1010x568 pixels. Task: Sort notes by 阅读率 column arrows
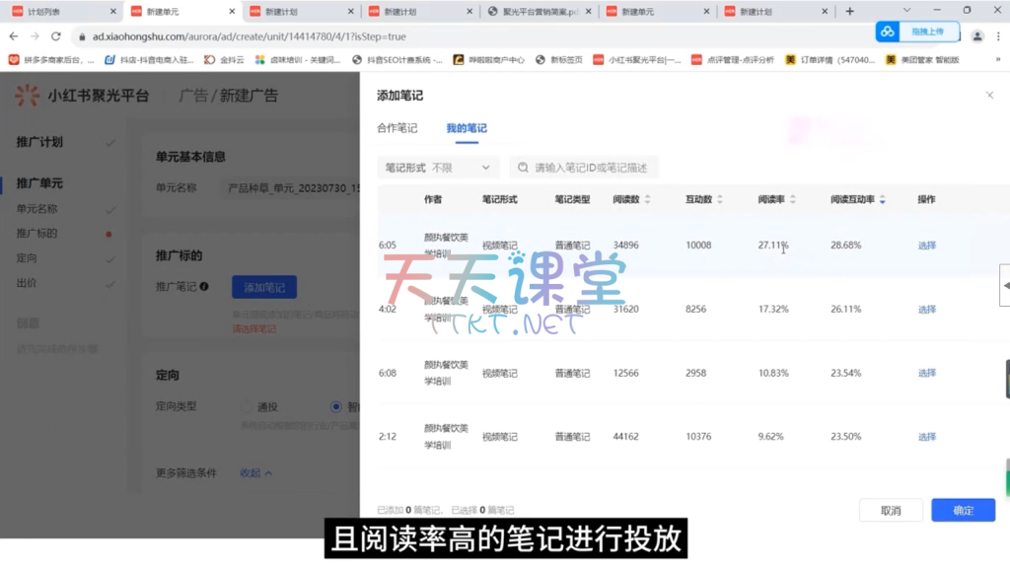[793, 199]
